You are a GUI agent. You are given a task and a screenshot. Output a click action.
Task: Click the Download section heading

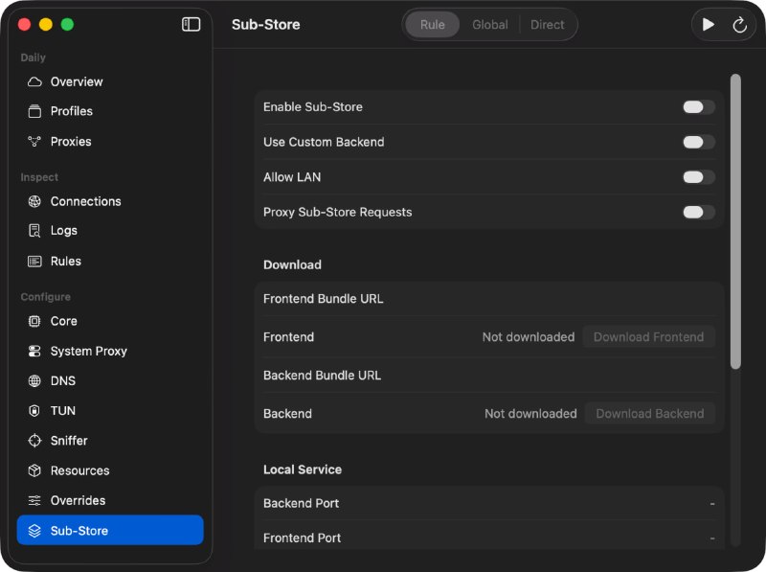tap(293, 264)
